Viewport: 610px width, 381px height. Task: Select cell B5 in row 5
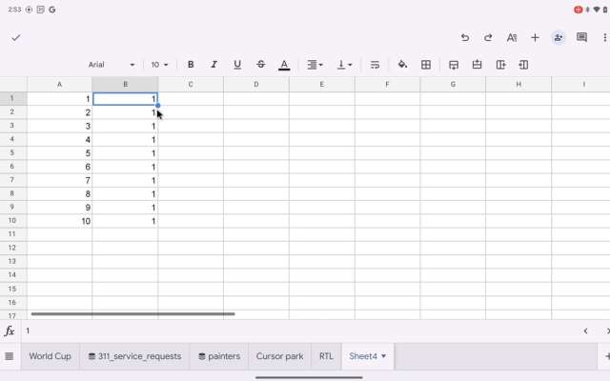coord(125,152)
